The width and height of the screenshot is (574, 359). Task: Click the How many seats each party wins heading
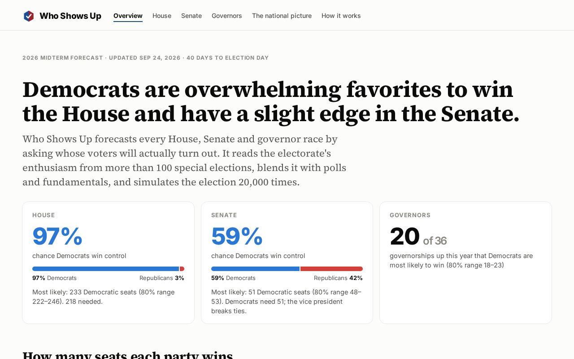pyautogui.click(x=128, y=355)
